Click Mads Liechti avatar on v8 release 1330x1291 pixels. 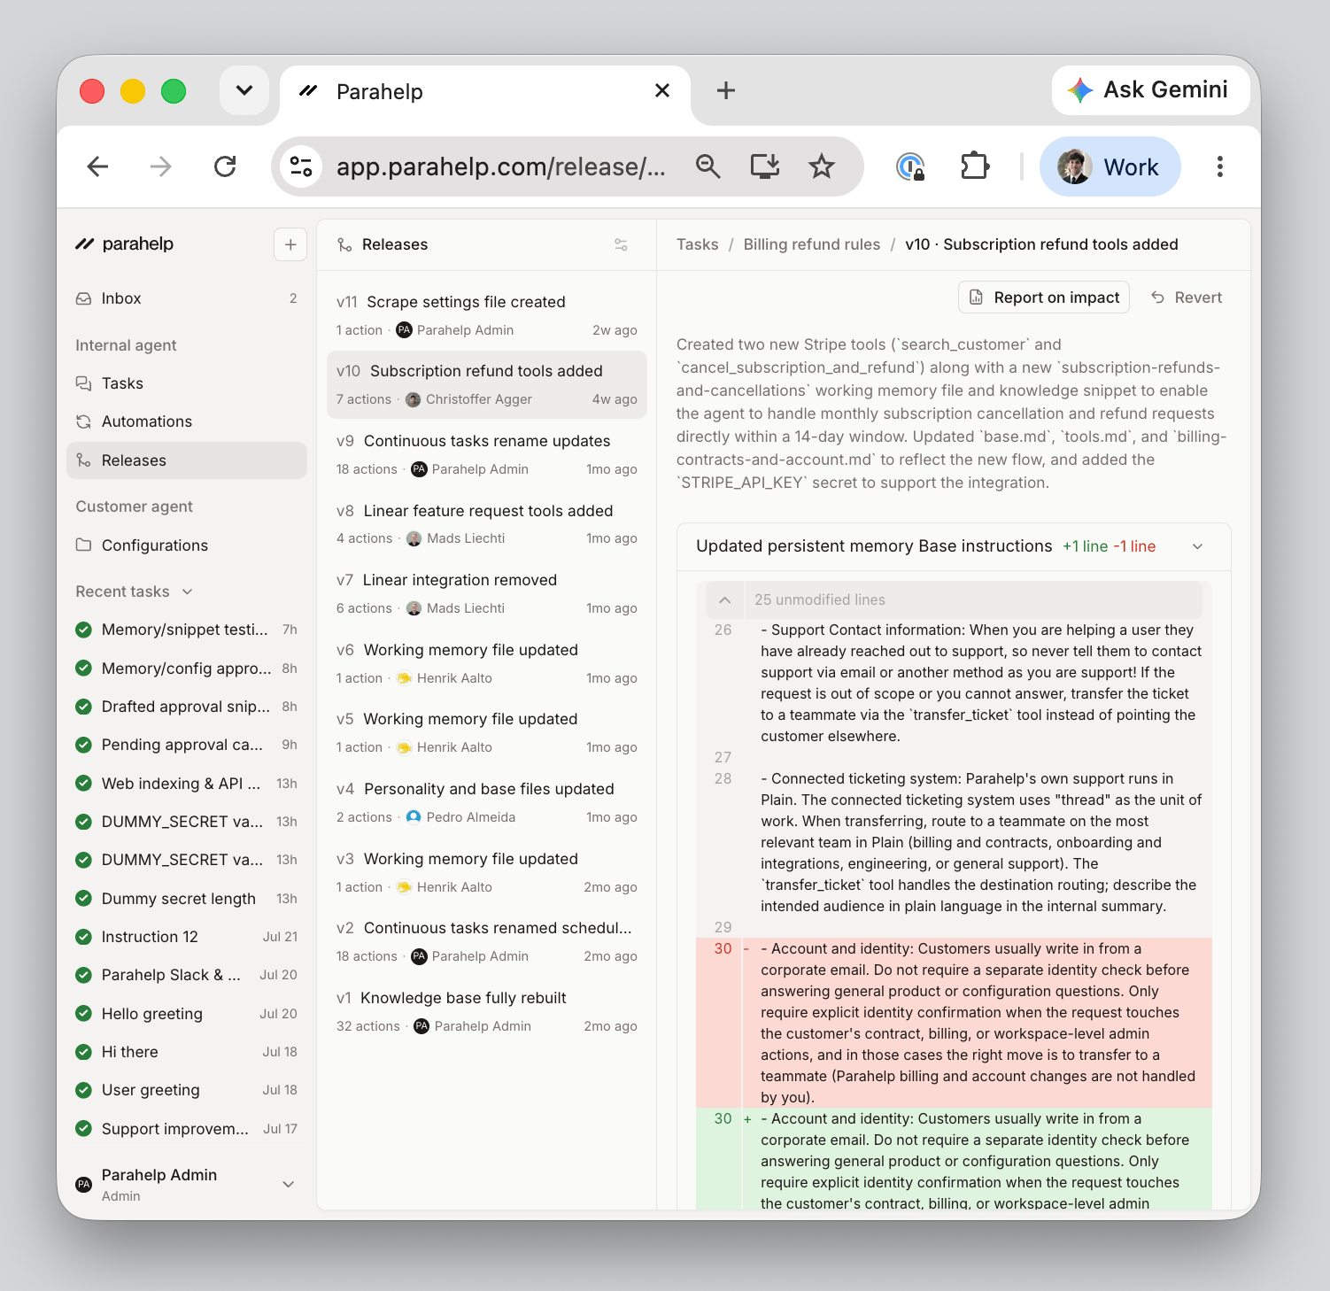[414, 538]
